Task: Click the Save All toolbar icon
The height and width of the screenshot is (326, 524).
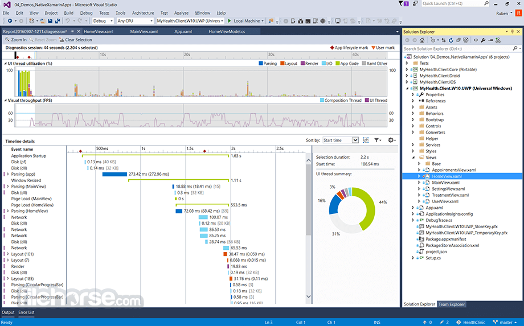Action: (58, 20)
